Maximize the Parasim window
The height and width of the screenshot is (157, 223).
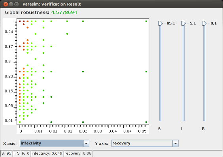point(17,4)
